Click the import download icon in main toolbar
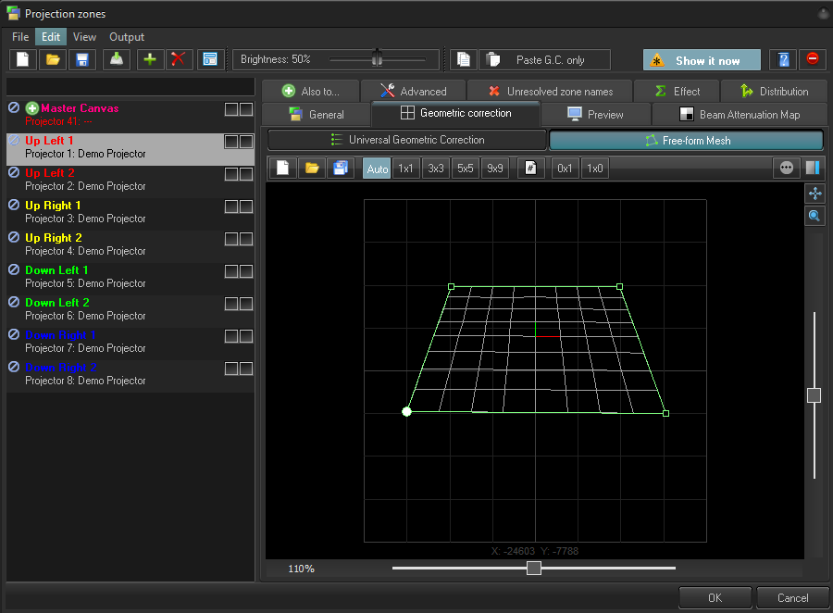The height and width of the screenshot is (613, 833). [115, 59]
